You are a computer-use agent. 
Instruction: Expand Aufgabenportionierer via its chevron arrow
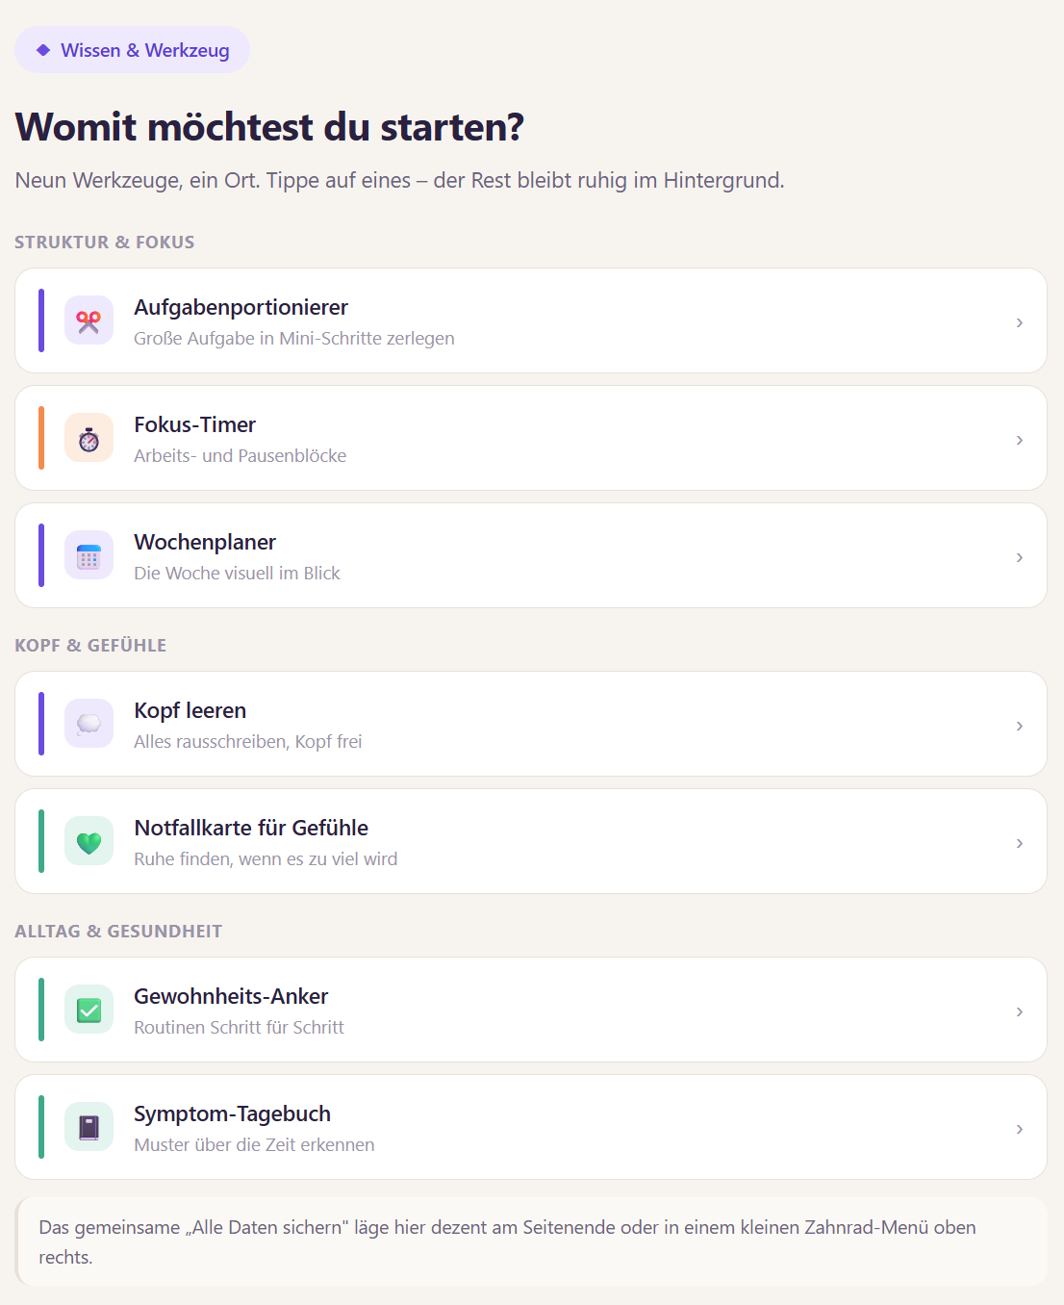pyautogui.click(x=1019, y=322)
